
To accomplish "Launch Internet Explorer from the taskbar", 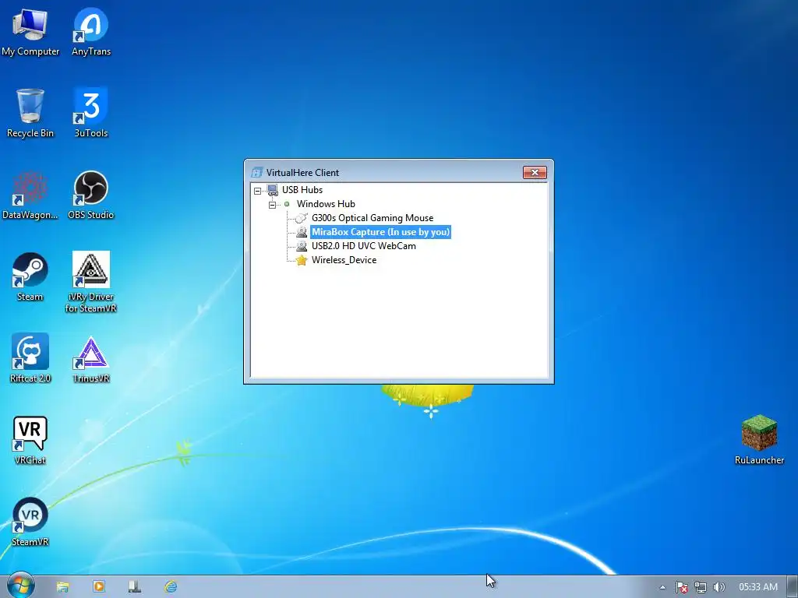I will tap(171, 586).
